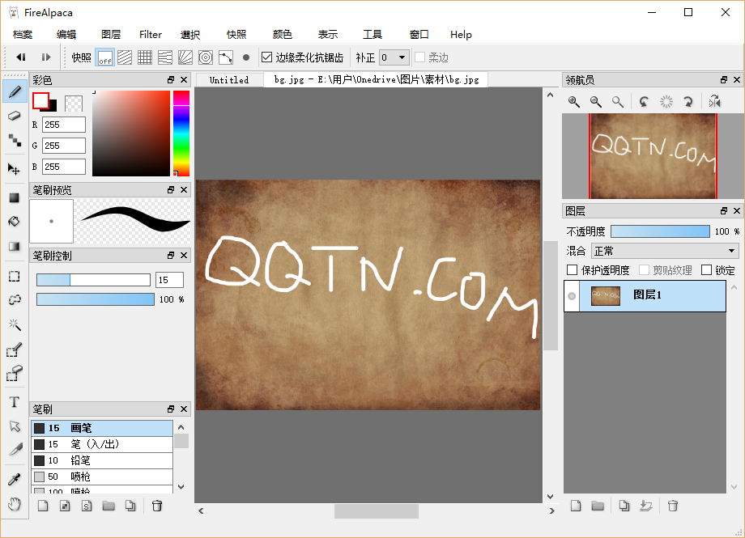
Task: Check the 锁定 layer checkbox
Action: pyautogui.click(x=706, y=270)
